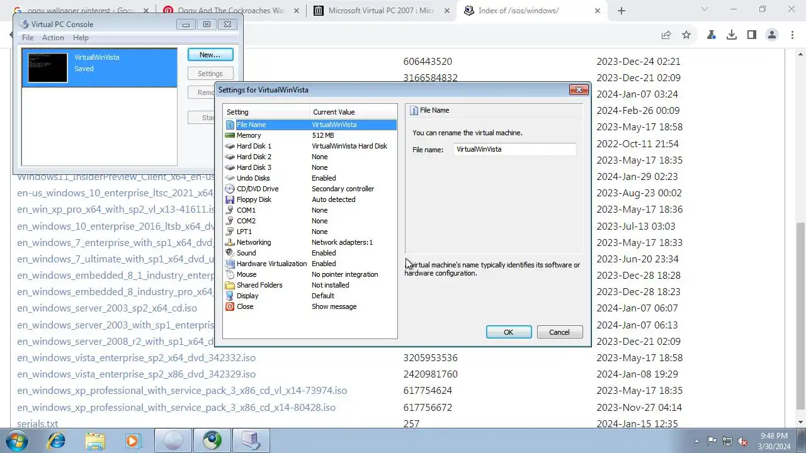The image size is (806, 453).
Task: Click Settings button in Virtual PC Console
Action: coord(210,74)
